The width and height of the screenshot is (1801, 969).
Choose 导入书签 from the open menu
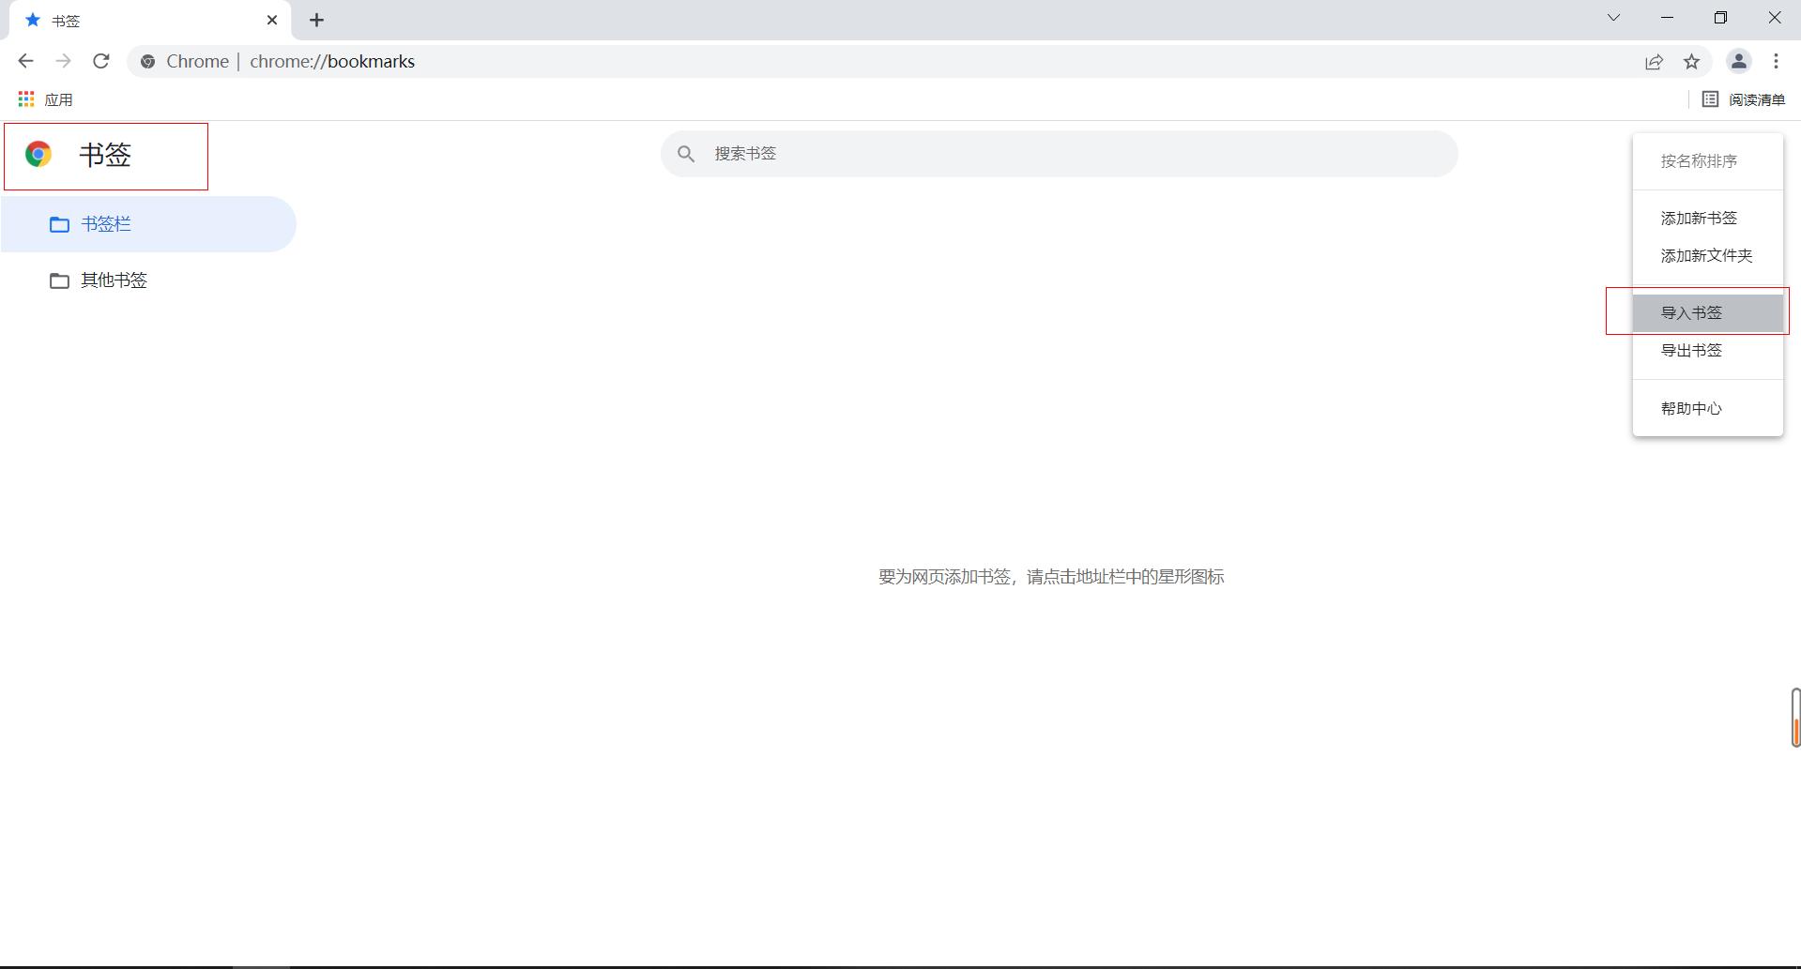click(x=1691, y=311)
